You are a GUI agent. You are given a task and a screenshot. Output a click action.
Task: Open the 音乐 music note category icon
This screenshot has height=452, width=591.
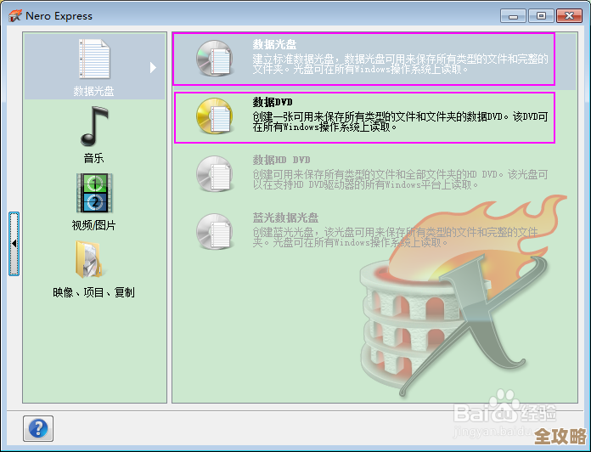(x=94, y=127)
